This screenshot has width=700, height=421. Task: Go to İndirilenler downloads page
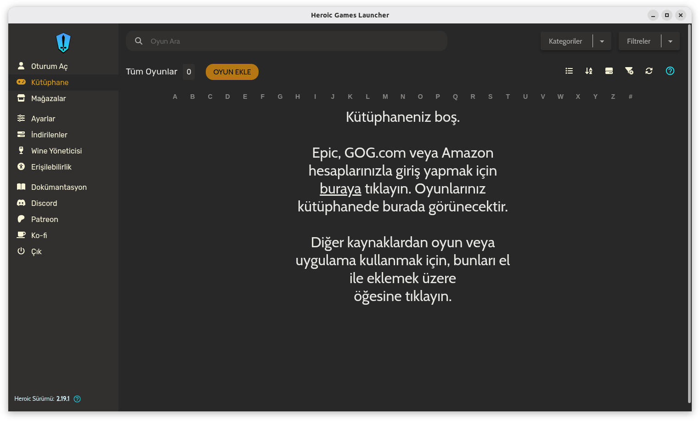coord(49,135)
